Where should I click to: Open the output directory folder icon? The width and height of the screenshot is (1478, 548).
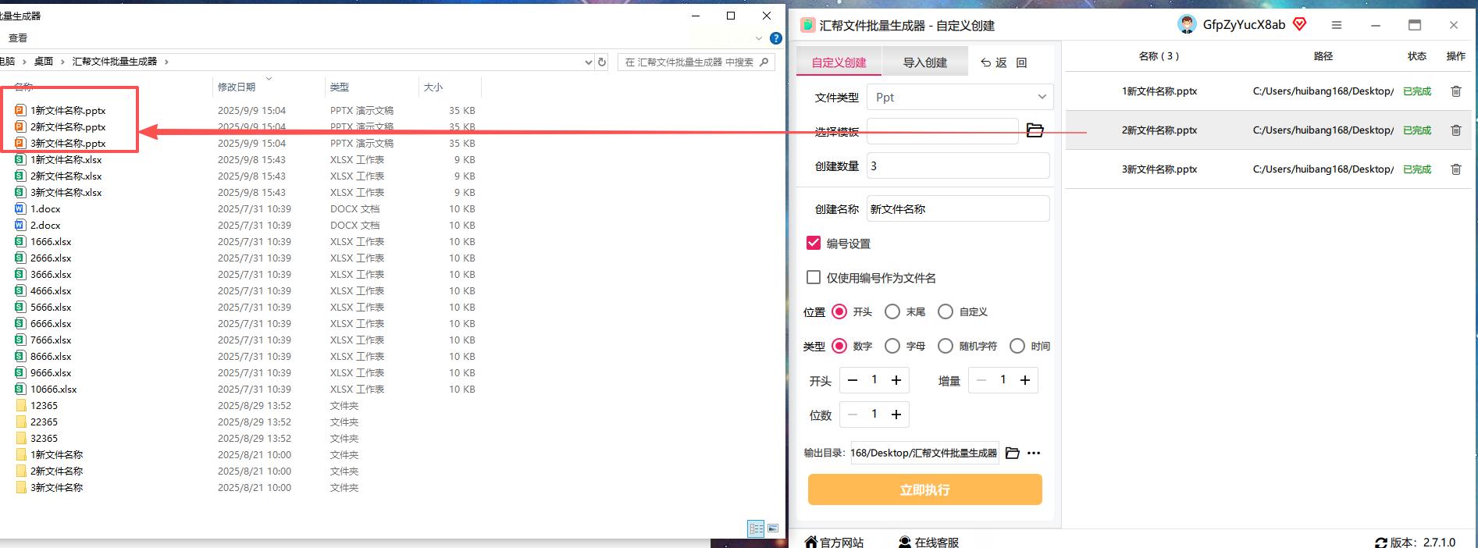click(1013, 453)
